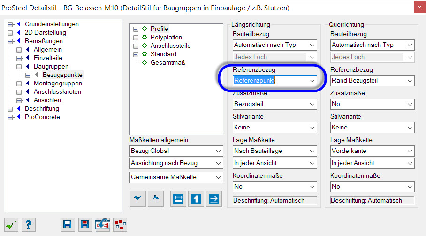The width and height of the screenshot is (426, 236).
Task: Open Querrichtung Zusatzmaße dropdown showing No
Action: pyautogui.click(x=372, y=104)
